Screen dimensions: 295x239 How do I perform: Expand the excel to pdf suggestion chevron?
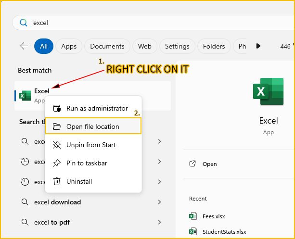(x=159, y=222)
